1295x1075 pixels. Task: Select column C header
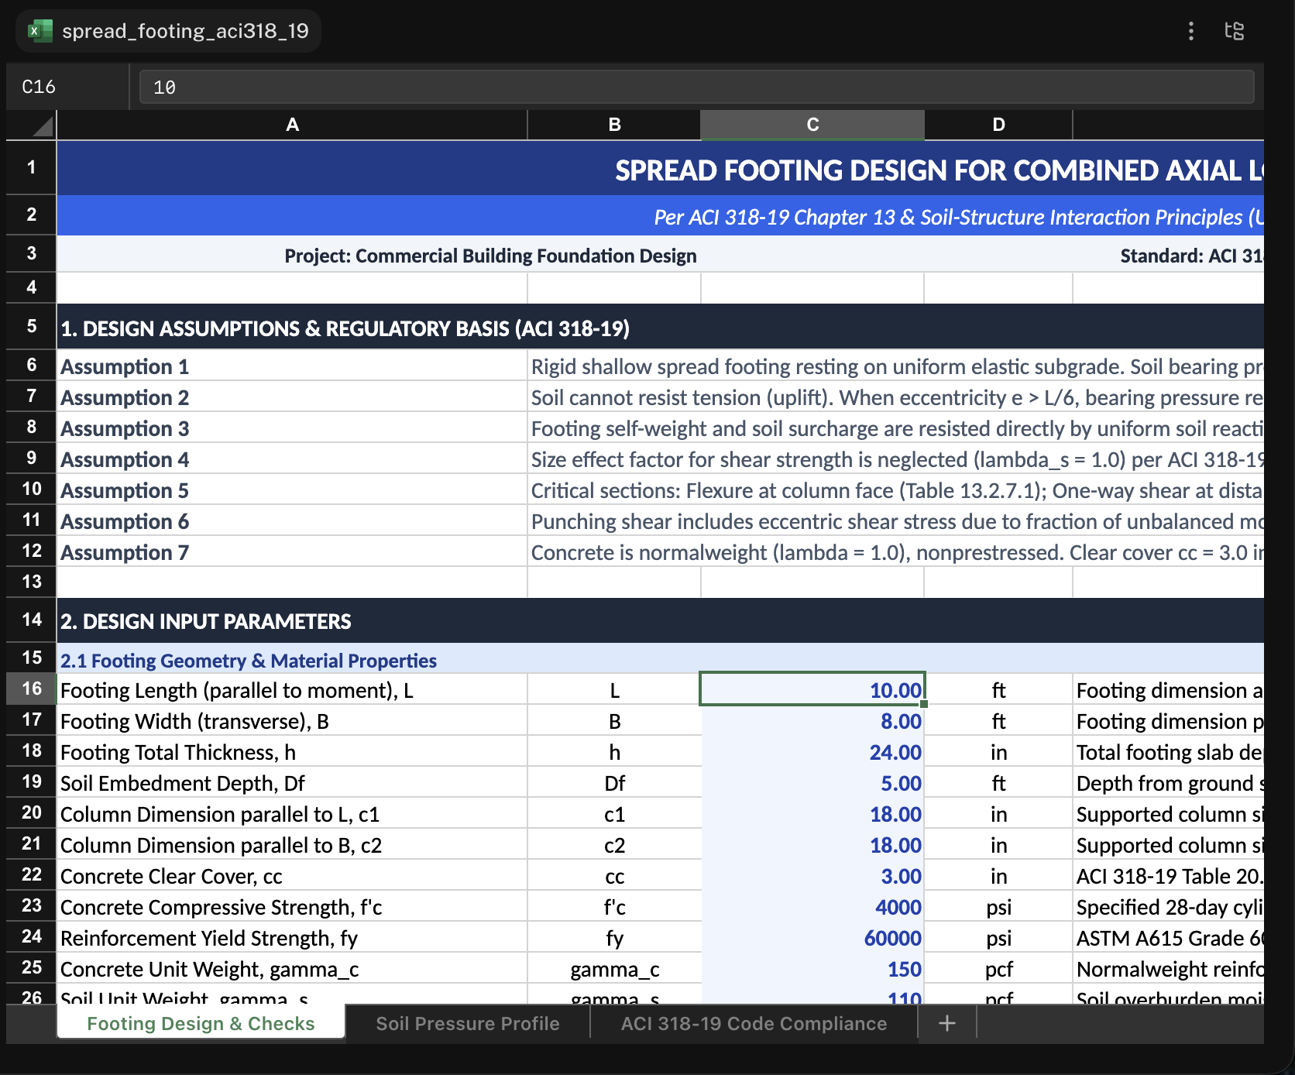812,125
